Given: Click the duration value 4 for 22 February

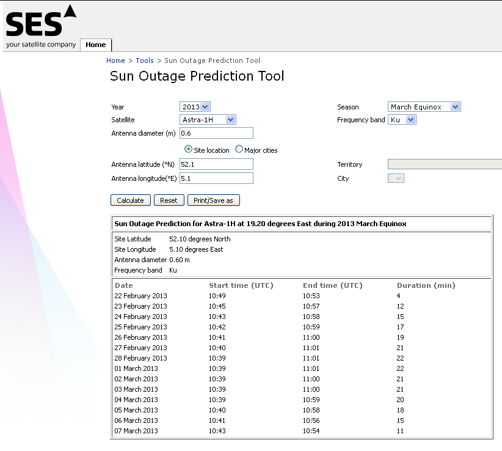Looking at the screenshot, I should (x=399, y=296).
